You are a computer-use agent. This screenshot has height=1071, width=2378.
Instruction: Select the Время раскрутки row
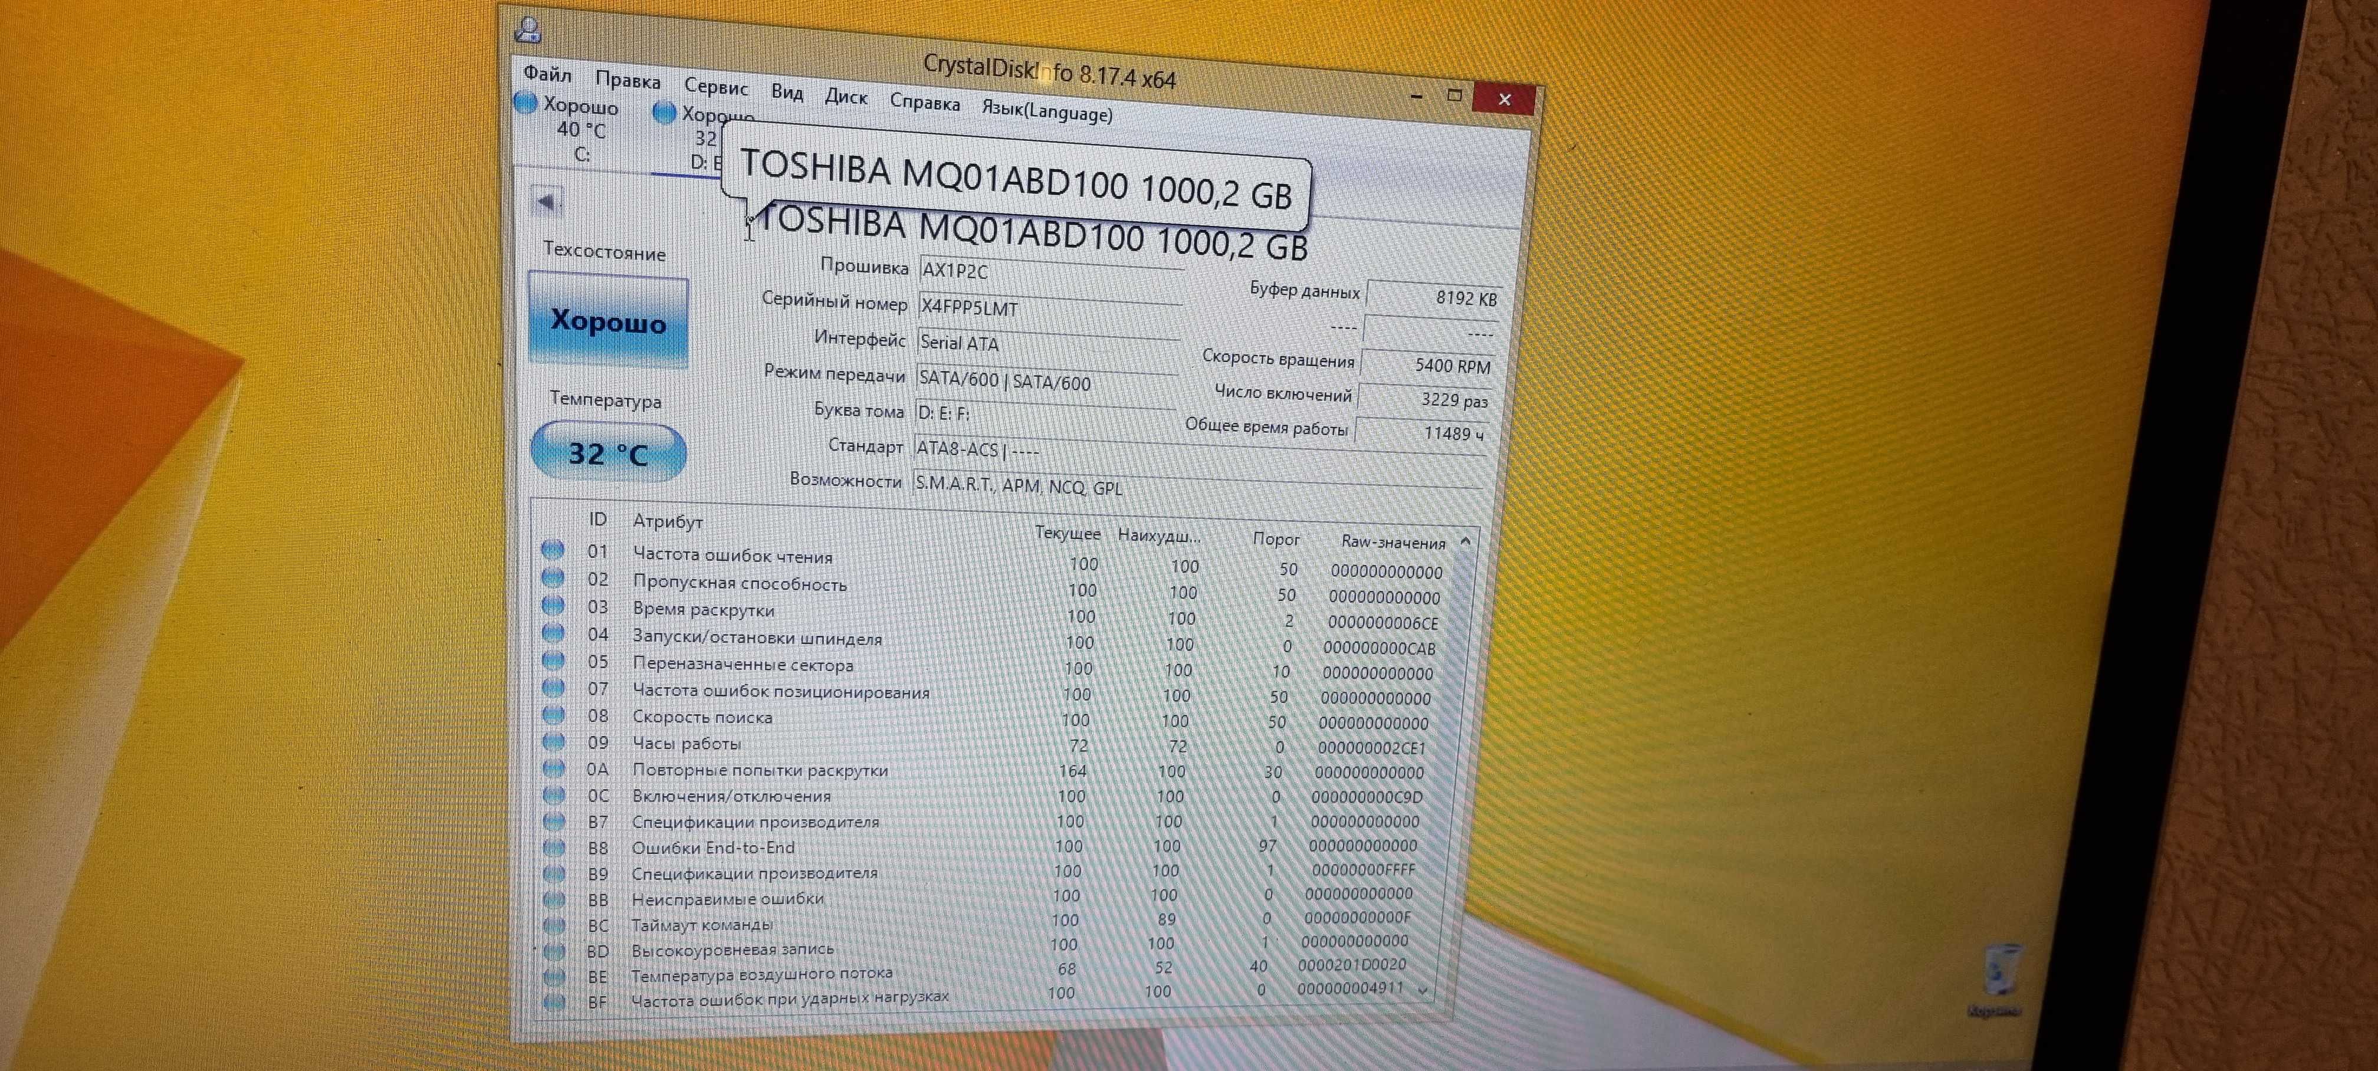click(x=991, y=615)
